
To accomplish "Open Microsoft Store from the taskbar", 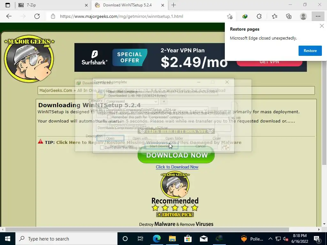I will click(188, 239).
